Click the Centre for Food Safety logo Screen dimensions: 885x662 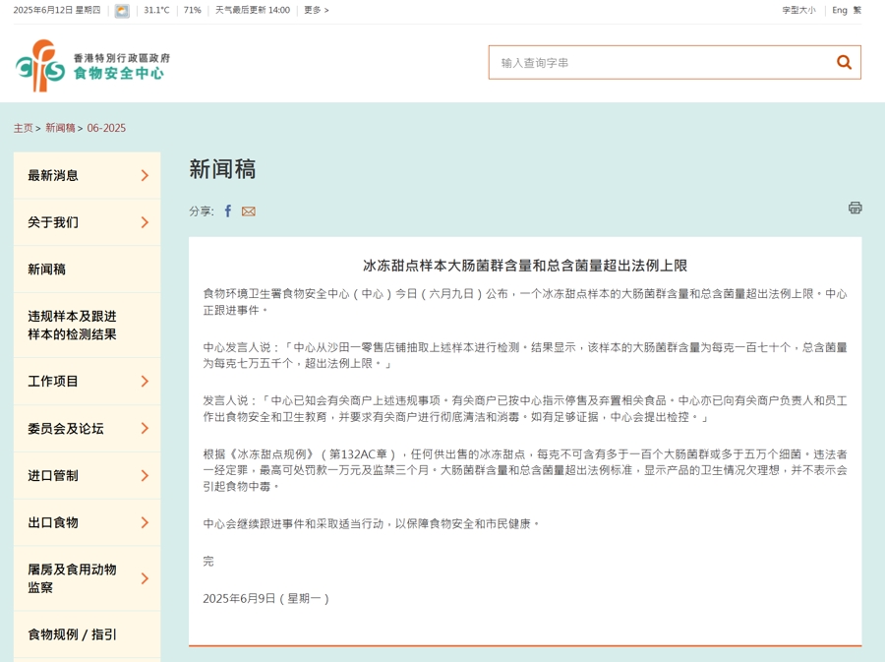click(92, 65)
